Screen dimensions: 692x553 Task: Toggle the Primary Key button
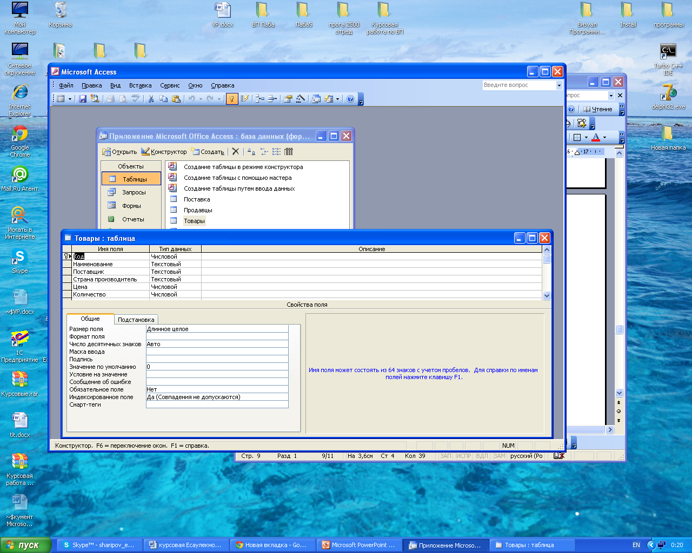tap(232, 99)
